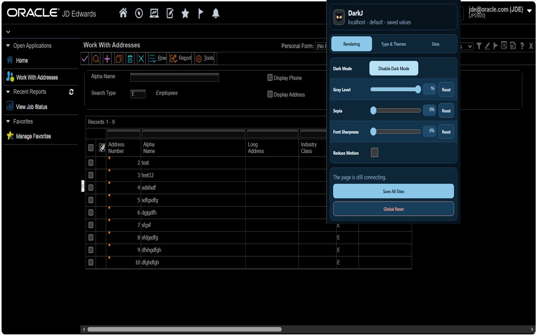Toggle the select-all checkbox in grid header
536x335 pixels.
[91, 147]
